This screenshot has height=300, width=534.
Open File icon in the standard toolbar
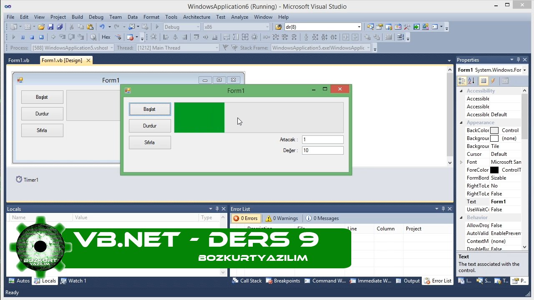coord(41,27)
